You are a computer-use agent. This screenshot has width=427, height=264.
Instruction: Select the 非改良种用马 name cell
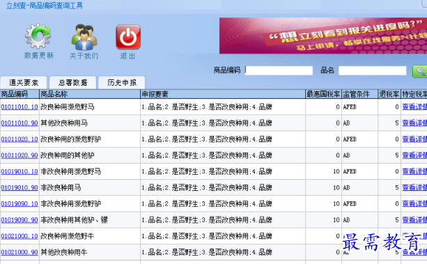[90, 187]
